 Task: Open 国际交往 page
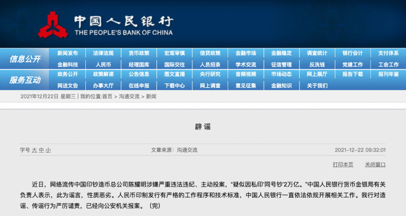174,65
